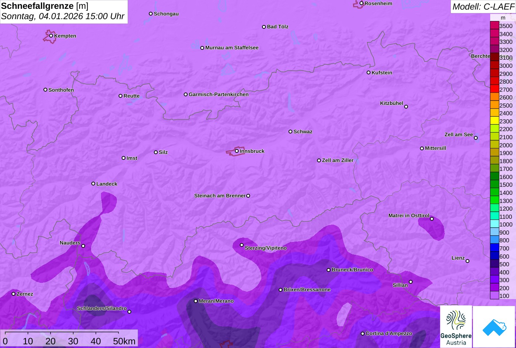Click the 1500 green legend swatch
Viewport: 516px width, 348px height.
(x=494, y=184)
